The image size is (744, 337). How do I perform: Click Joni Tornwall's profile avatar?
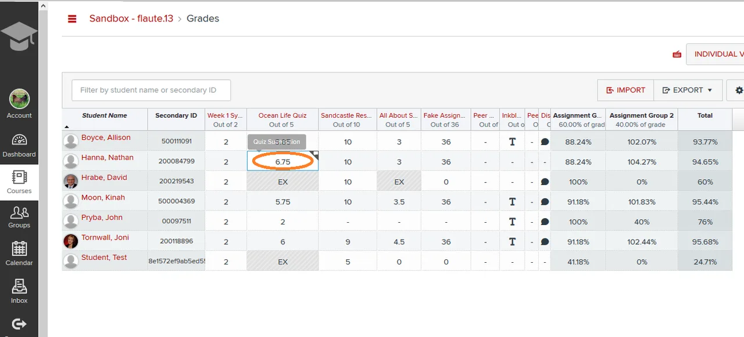(x=71, y=241)
